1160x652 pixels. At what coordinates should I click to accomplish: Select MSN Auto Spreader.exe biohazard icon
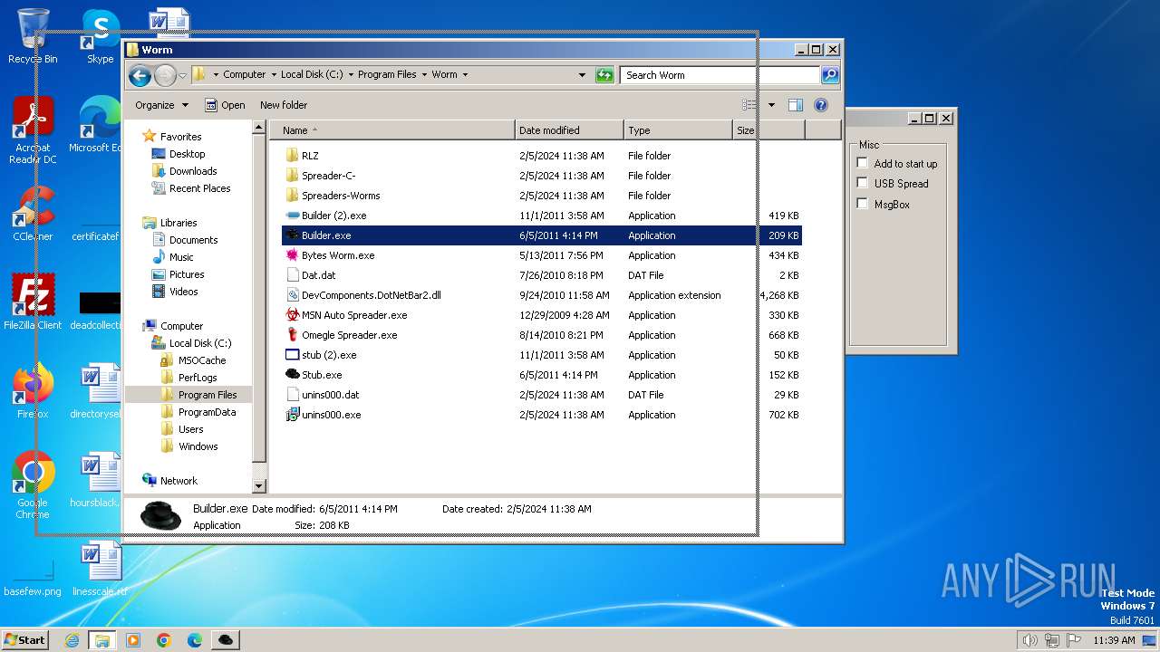292,315
